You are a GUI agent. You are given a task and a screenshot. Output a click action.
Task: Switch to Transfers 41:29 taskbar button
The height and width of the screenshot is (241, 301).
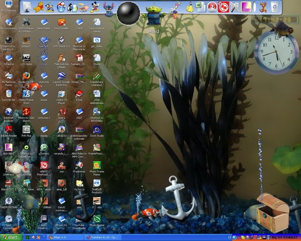coord(104,237)
